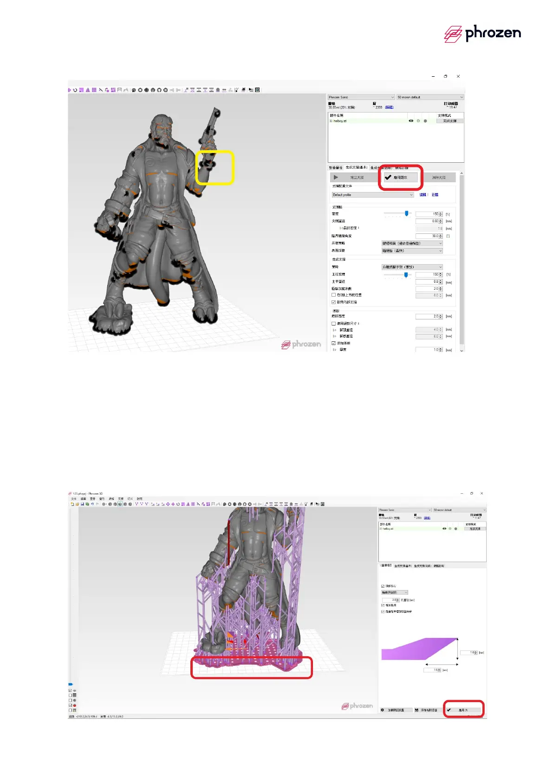Switch to the first tab in the lower right panel

click(386, 566)
